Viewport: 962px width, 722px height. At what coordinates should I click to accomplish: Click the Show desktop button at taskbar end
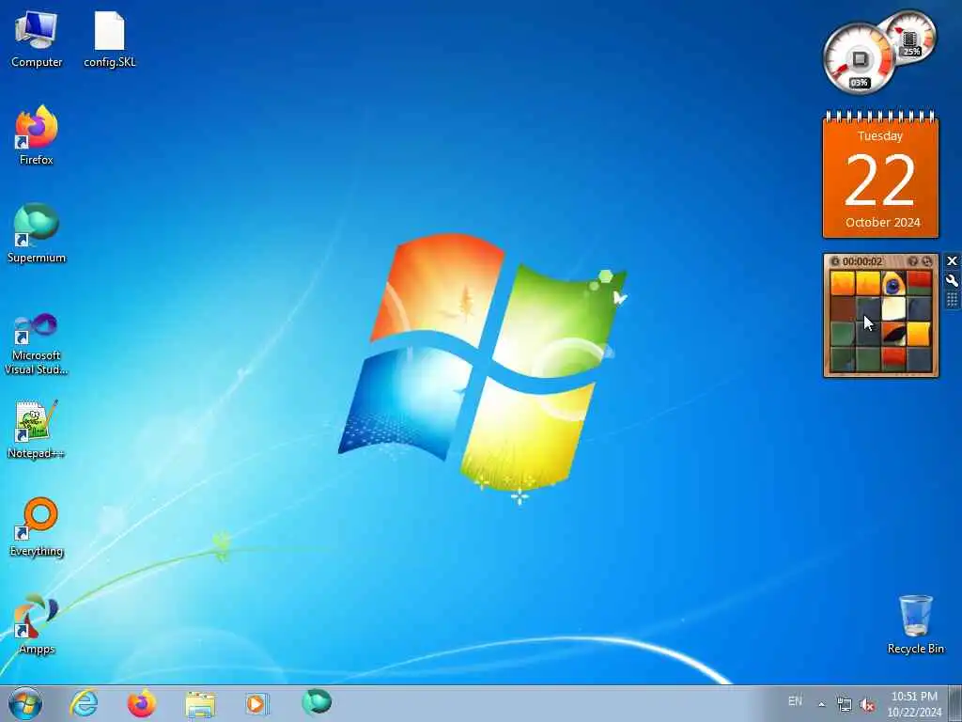tap(955, 703)
